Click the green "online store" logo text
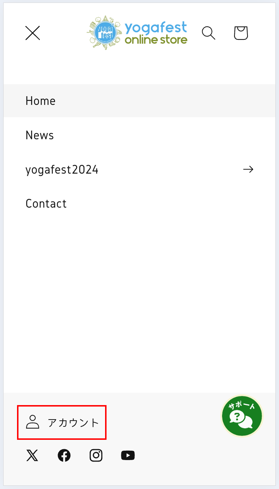This screenshot has width=279, height=489. coord(156,39)
